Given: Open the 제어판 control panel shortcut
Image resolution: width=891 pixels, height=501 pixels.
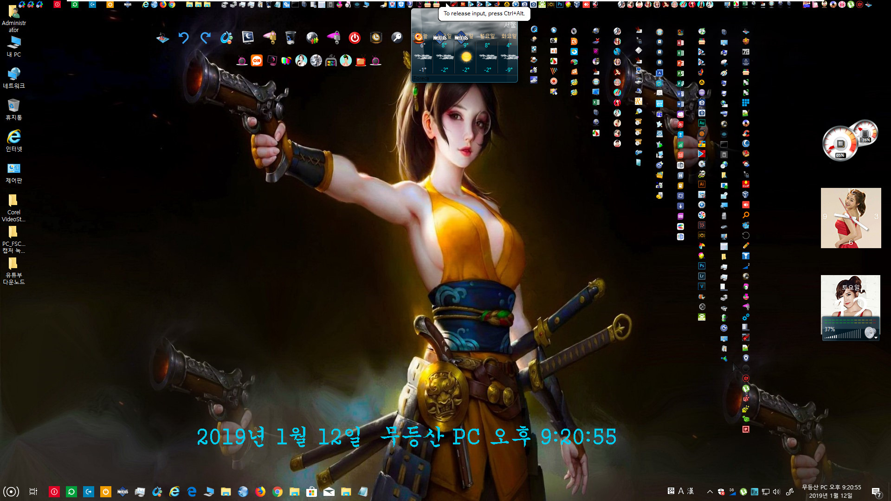Looking at the screenshot, I should pos(14,173).
